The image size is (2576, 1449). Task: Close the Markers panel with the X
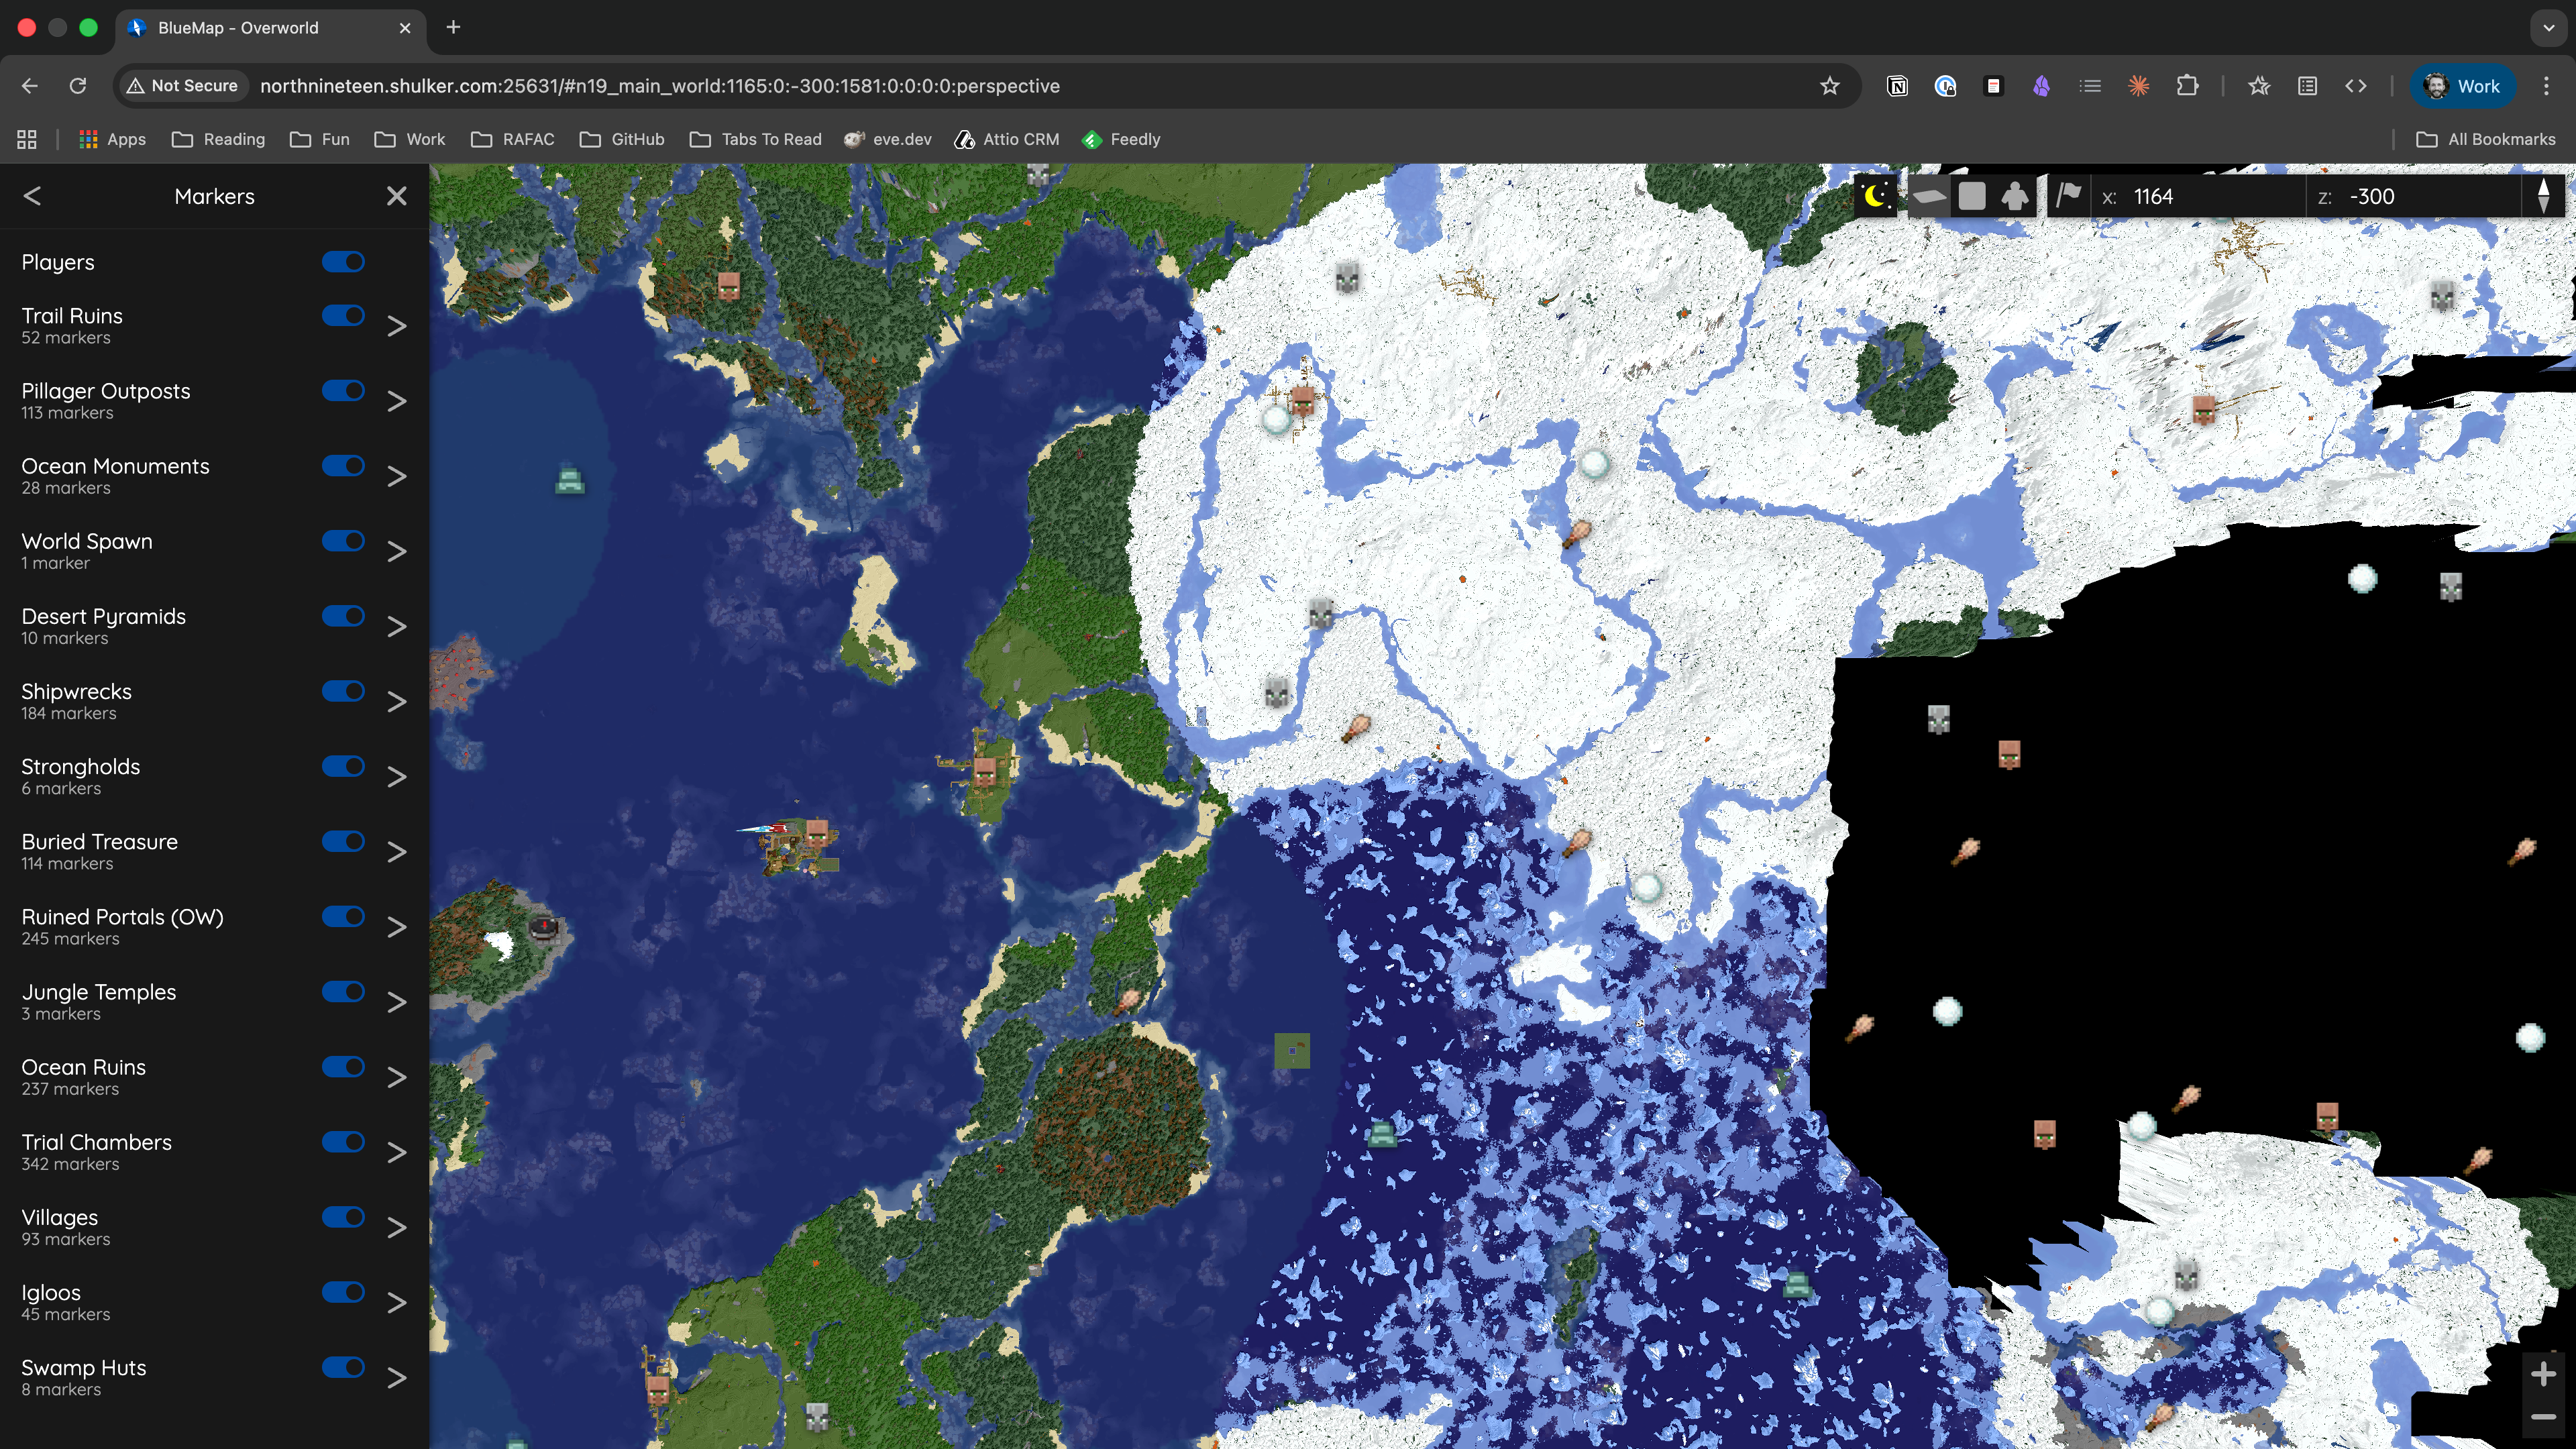click(x=396, y=196)
